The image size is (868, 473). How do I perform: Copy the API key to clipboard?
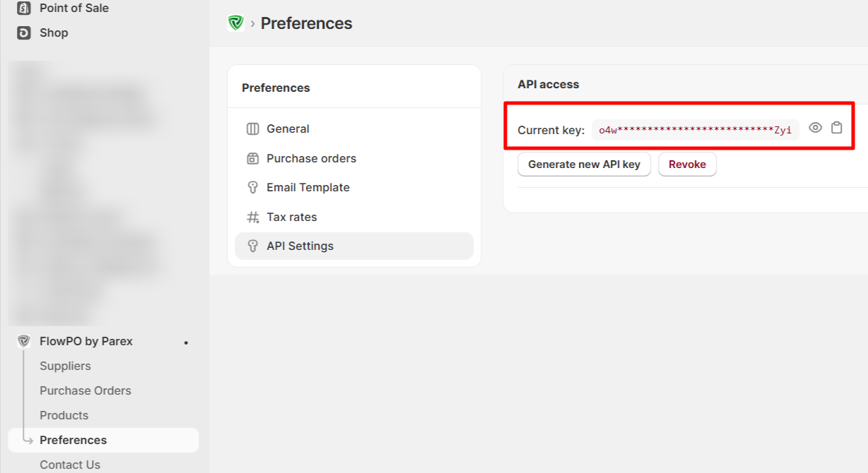837,128
